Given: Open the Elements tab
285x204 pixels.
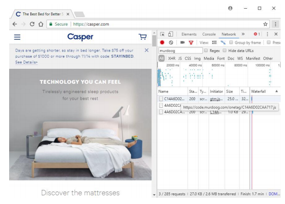Looking at the screenshot, I should pos(189,34).
